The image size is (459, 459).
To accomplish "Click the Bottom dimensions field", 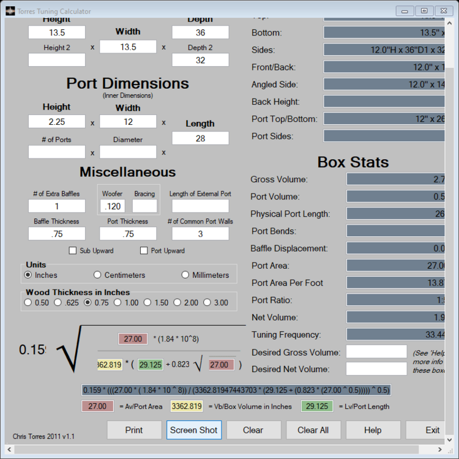I will [x=384, y=32].
